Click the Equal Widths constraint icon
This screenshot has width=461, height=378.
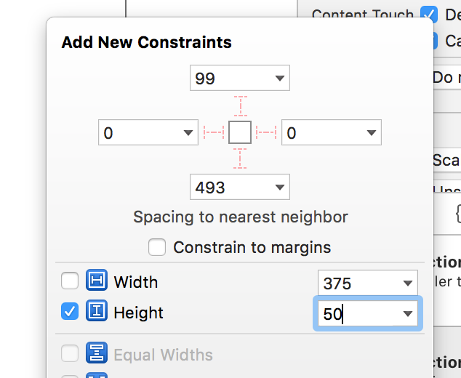tap(97, 353)
